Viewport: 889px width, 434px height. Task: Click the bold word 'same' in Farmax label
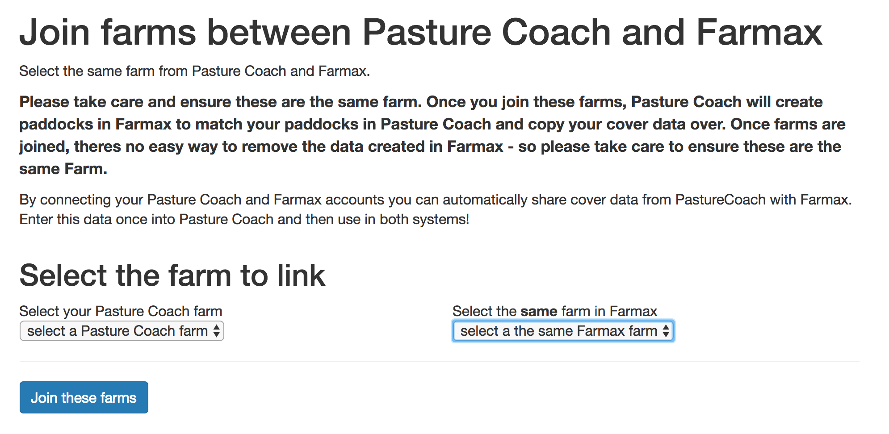pyautogui.click(x=539, y=311)
